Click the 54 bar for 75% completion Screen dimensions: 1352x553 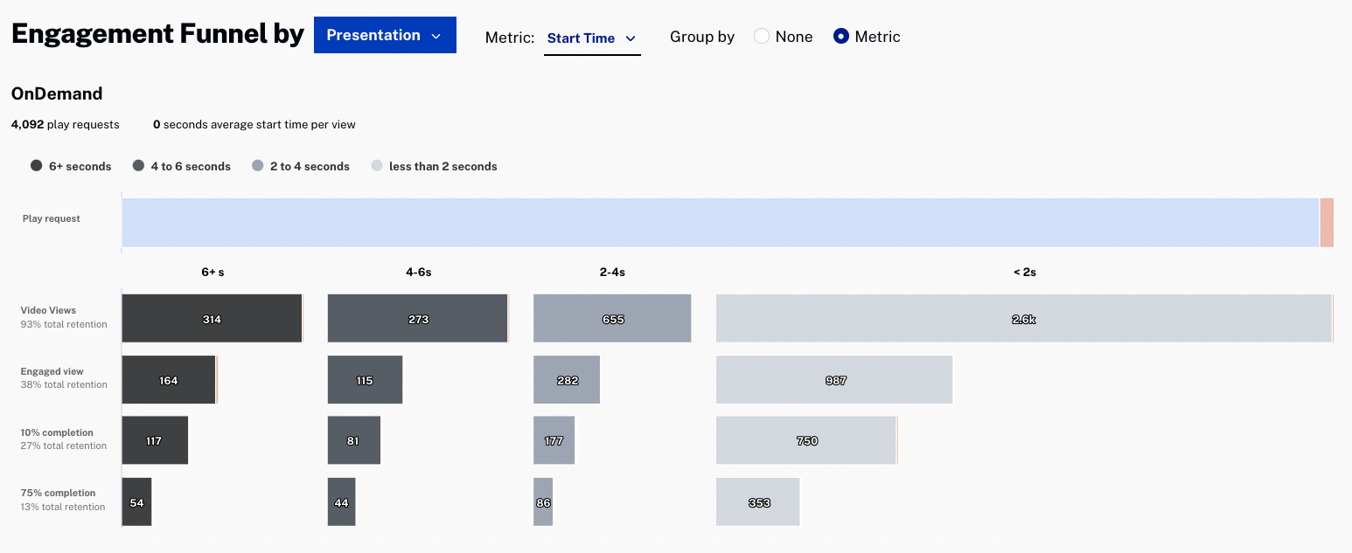[x=136, y=501]
